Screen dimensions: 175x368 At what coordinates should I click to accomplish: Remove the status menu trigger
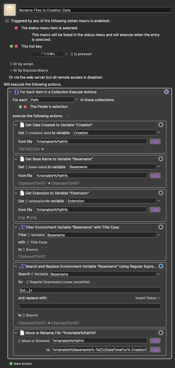click(x=16, y=28)
